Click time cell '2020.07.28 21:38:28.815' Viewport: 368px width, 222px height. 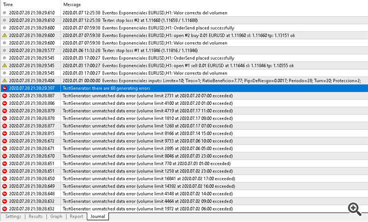pyautogui.click(x=32, y=133)
